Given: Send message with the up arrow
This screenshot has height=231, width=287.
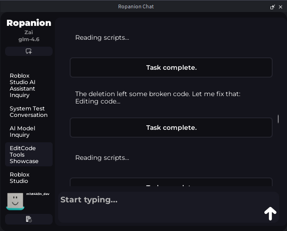Looking at the screenshot, I should (x=270, y=213).
